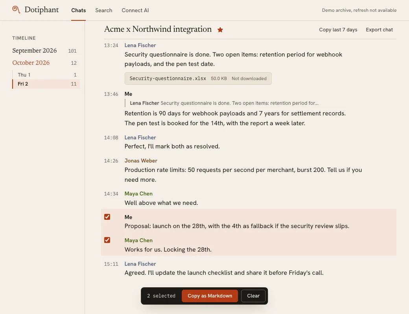Click the 14:34 timestamp
The height and width of the screenshot is (314, 409).
coord(111,194)
